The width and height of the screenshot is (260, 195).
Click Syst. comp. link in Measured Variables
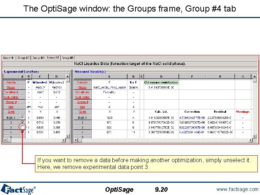83,97
